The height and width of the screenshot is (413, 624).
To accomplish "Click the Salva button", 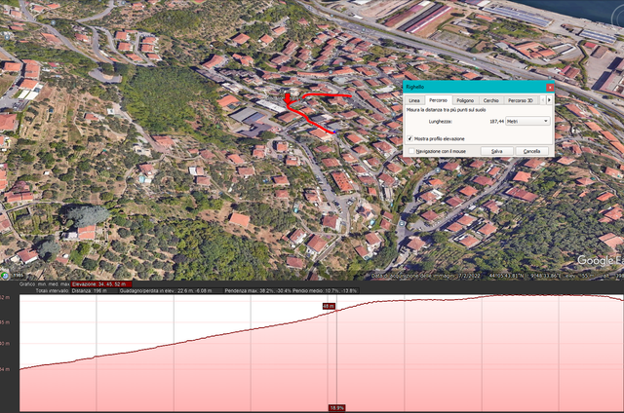I will tap(496, 151).
